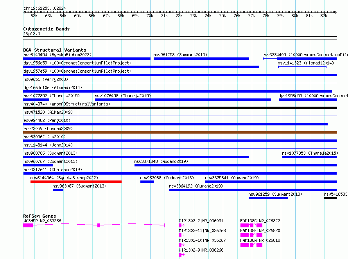Image resolution: width=348 pixels, height=259 pixels.
Task: Open nsv1141323 (Alsmadi2014) variant label
Action: pyautogui.click(x=306, y=63)
